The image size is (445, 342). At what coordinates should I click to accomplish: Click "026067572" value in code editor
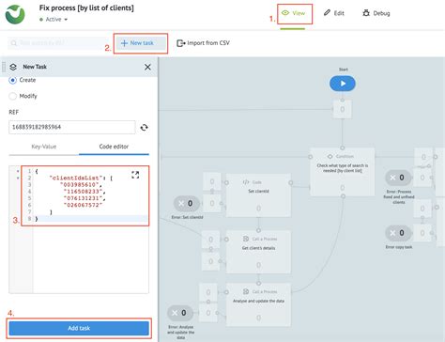[84, 205]
